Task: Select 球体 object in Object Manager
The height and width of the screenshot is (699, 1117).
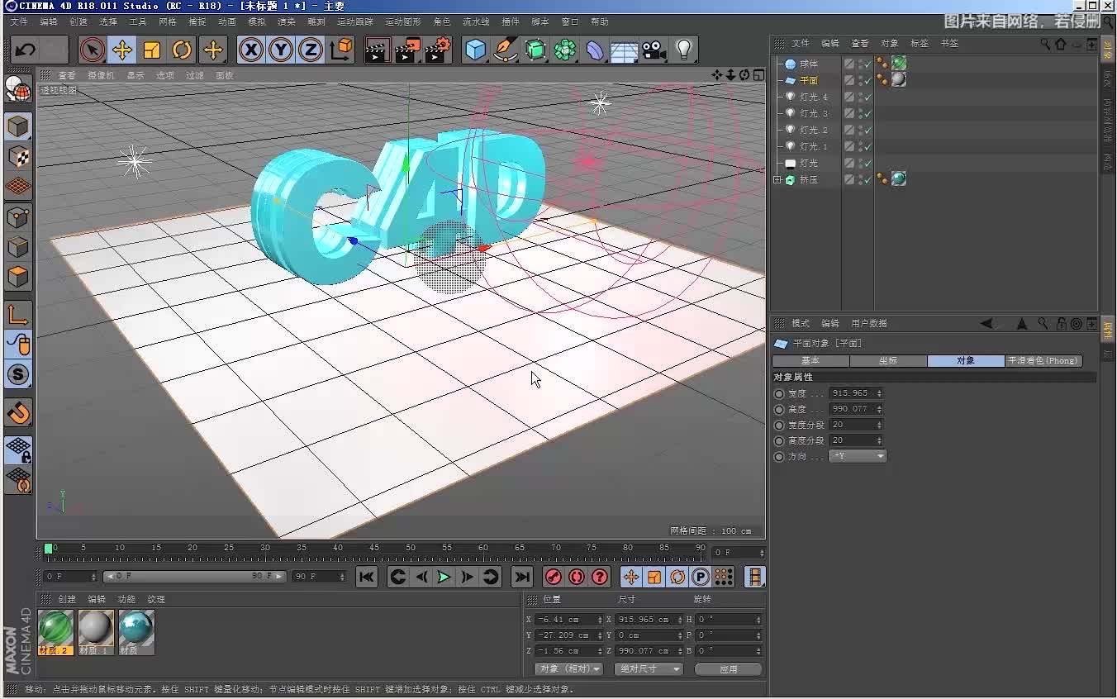Action: click(x=808, y=64)
